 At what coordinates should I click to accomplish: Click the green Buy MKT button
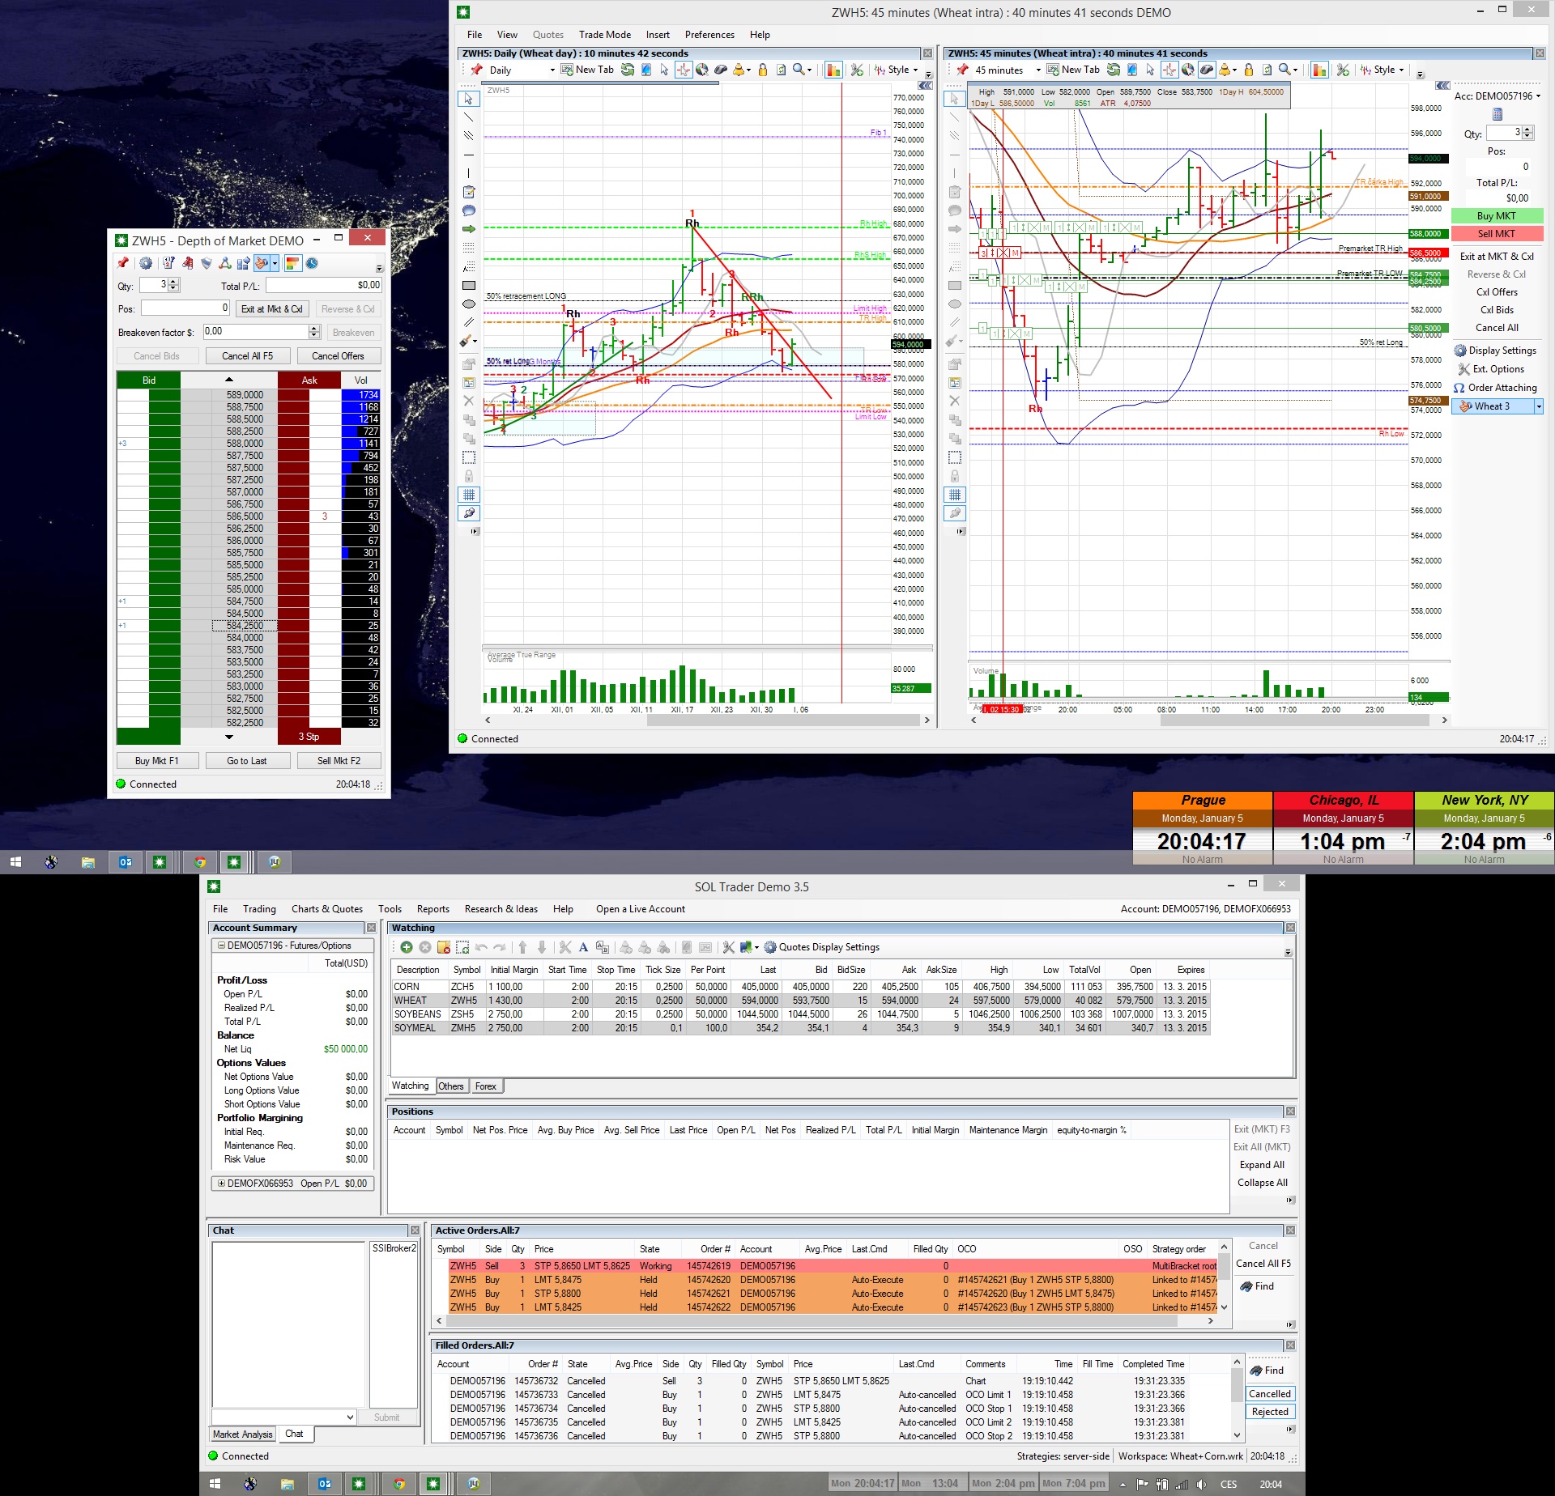(x=1496, y=216)
